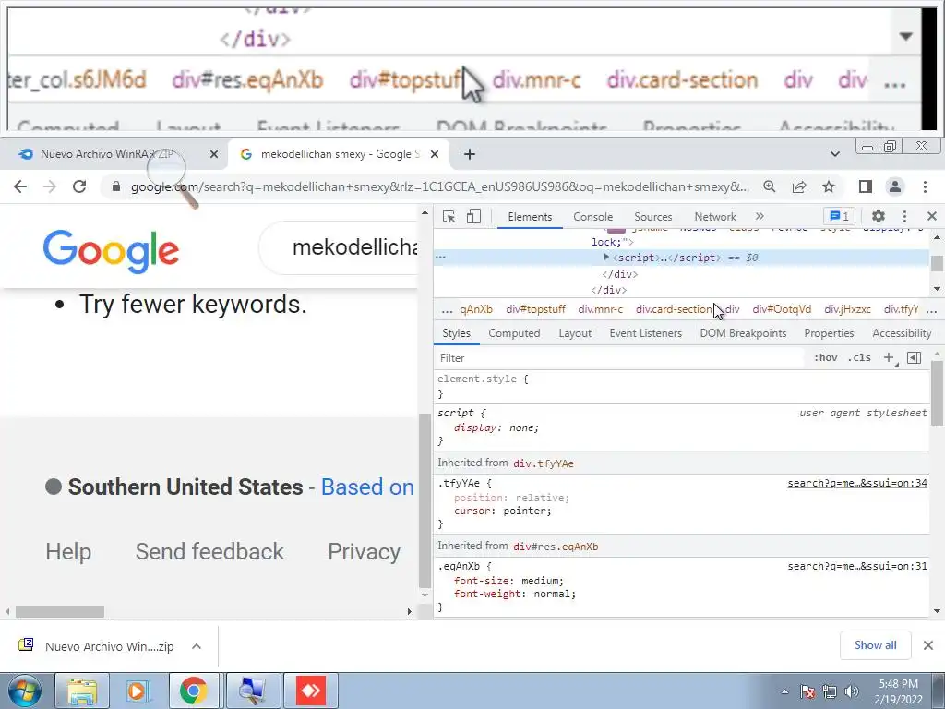Viewport: 945px width, 709px height.
Task: Open the Windows Start menu
Action: pos(24,691)
